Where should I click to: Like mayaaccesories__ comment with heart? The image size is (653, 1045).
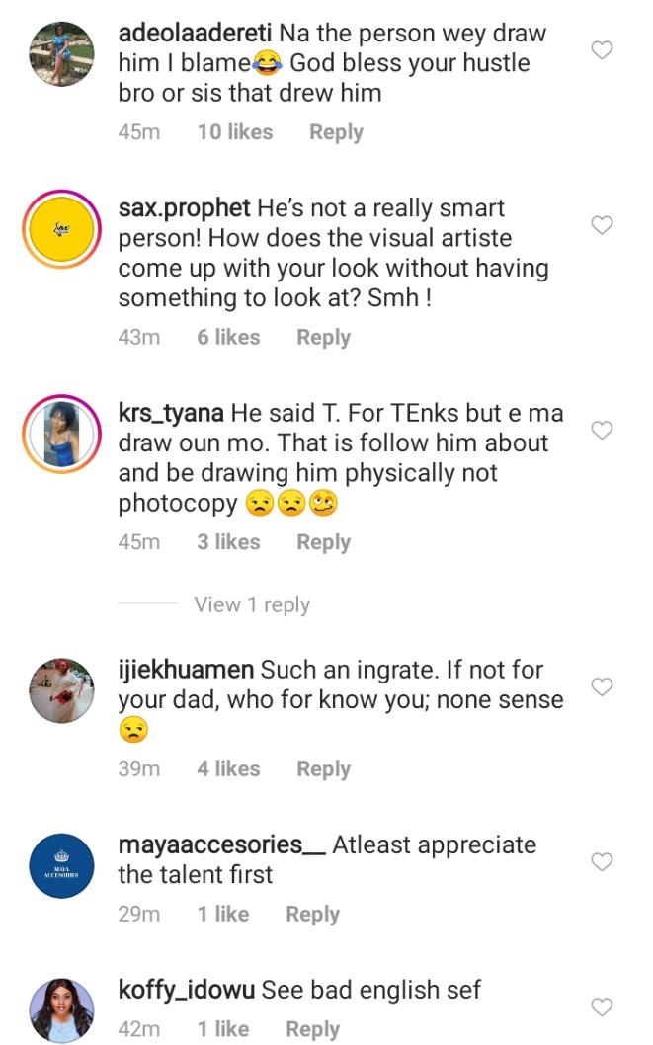[602, 862]
